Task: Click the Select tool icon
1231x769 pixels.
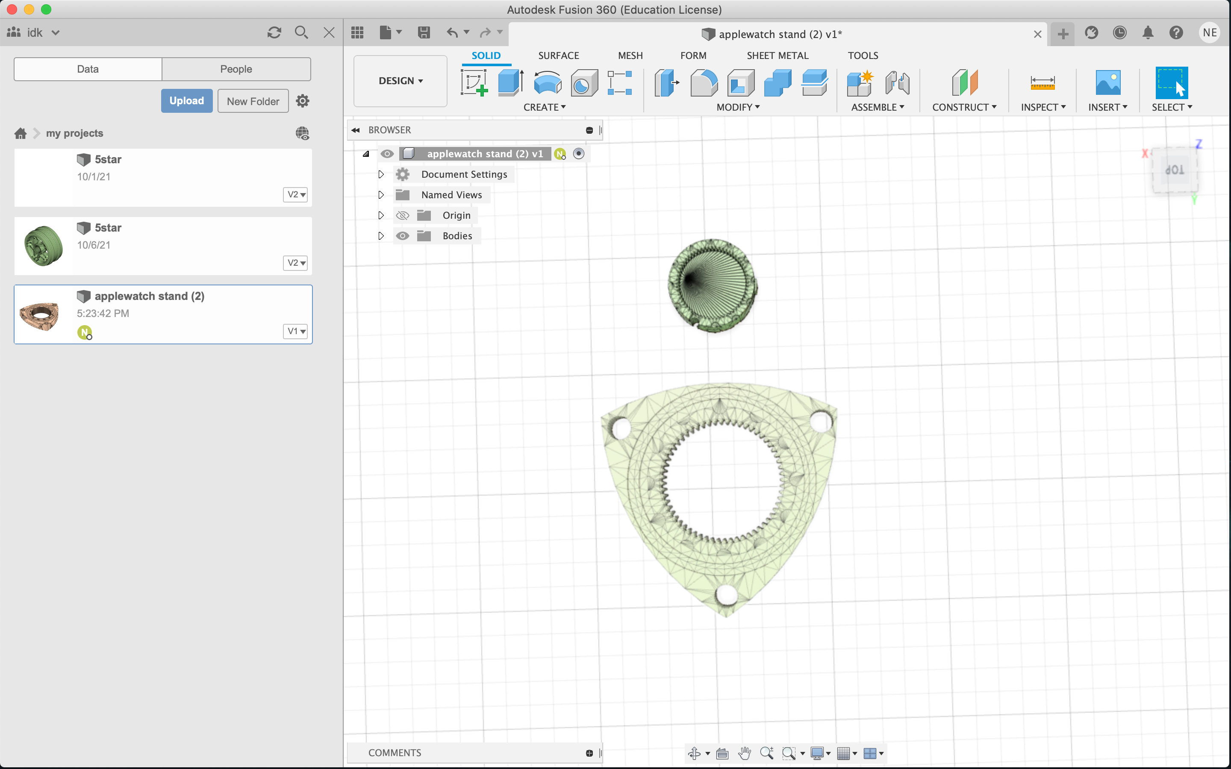Action: point(1172,83)
